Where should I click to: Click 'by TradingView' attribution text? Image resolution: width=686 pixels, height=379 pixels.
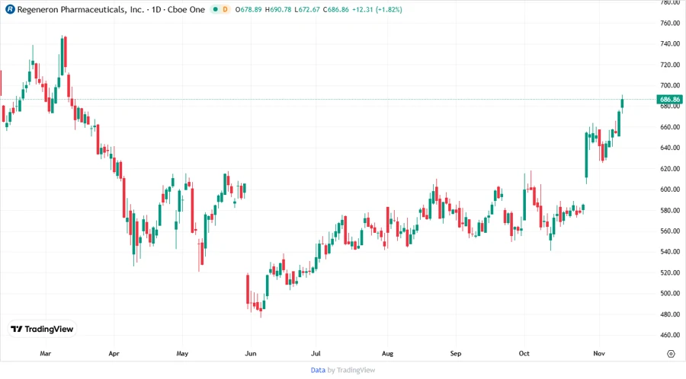(351, 371)
